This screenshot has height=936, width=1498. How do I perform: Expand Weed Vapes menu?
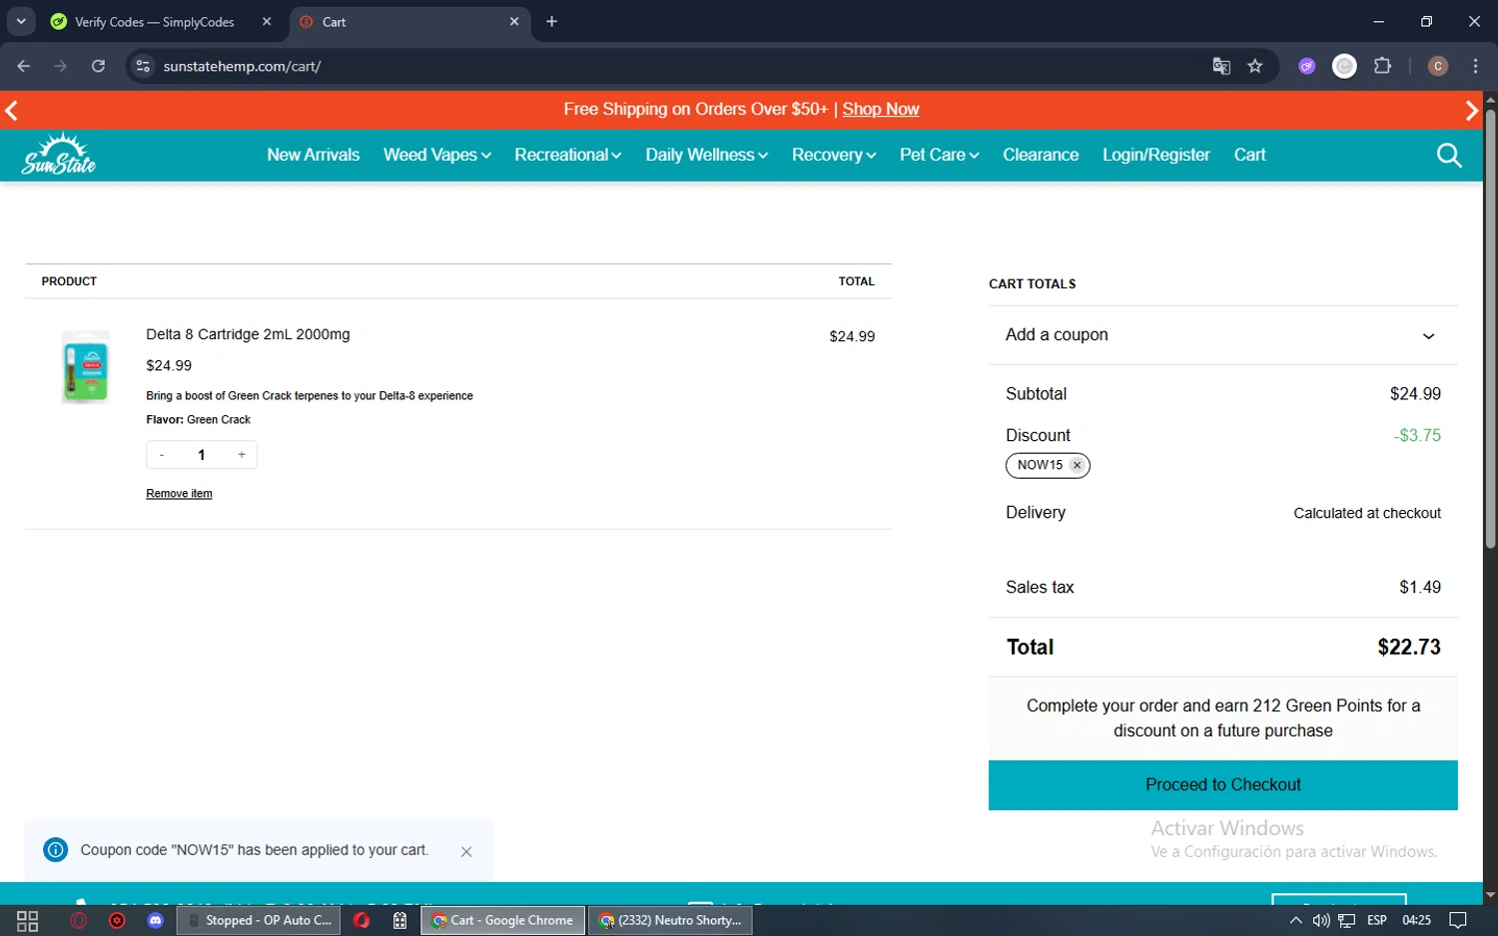click(x=436, y=155)
